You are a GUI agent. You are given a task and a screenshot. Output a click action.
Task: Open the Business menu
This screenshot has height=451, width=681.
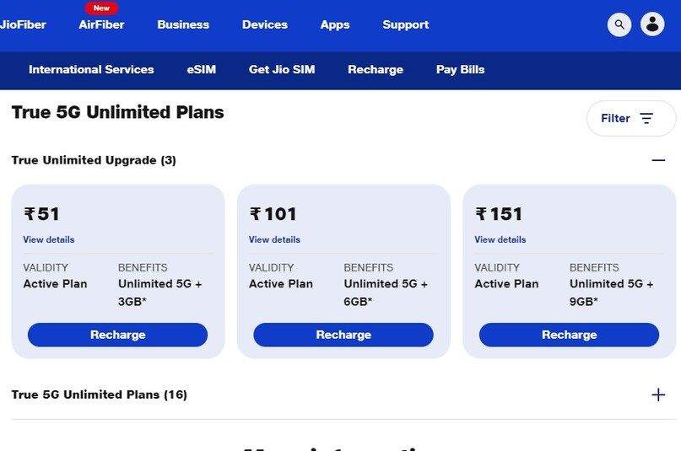click(x=183, y=24)
